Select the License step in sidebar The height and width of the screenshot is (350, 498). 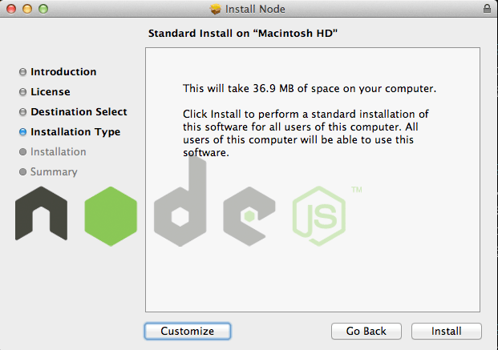coord(51,91)
